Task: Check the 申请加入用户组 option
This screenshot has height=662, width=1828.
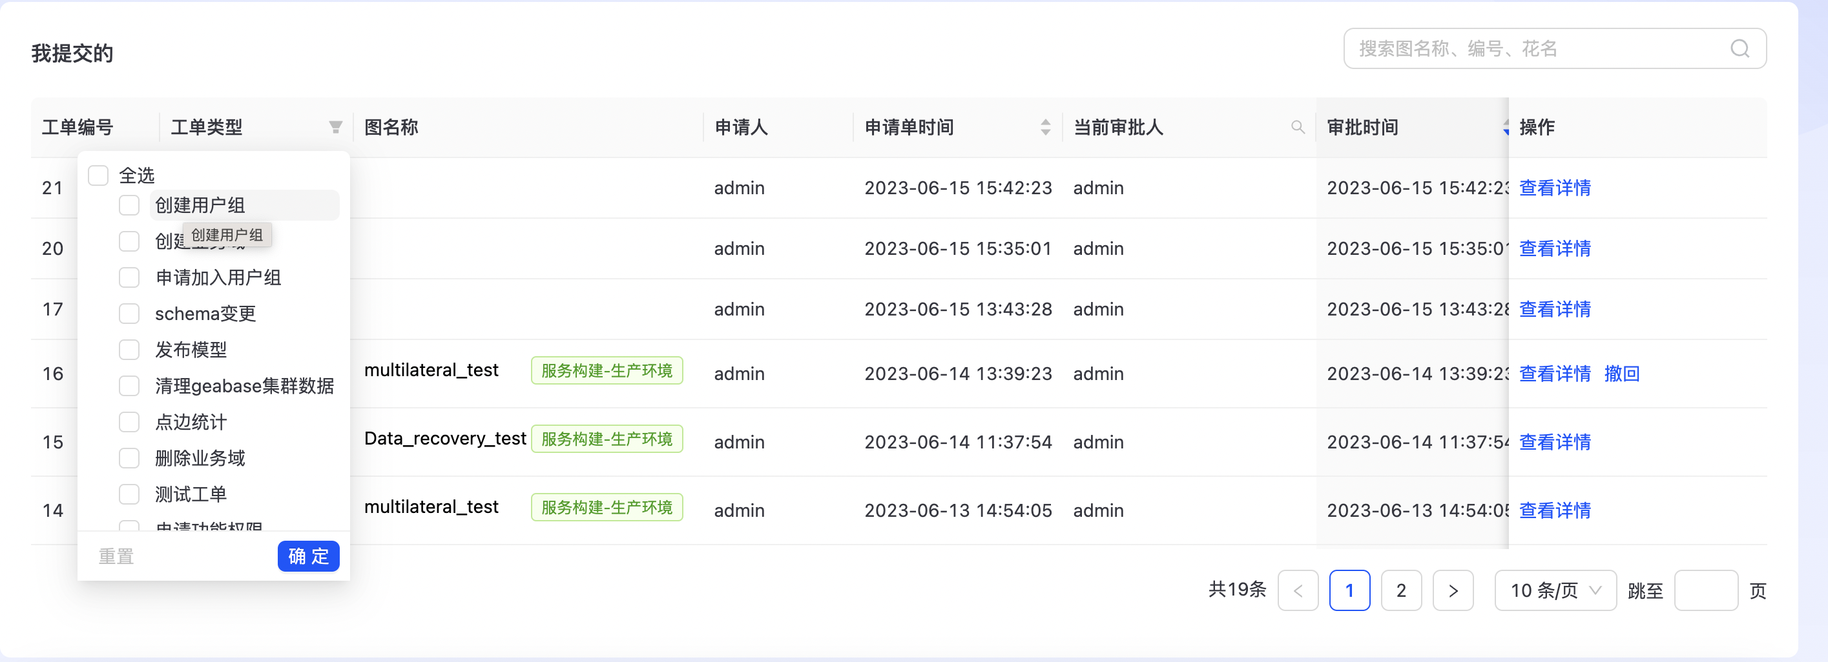Action: coord(129,277)
